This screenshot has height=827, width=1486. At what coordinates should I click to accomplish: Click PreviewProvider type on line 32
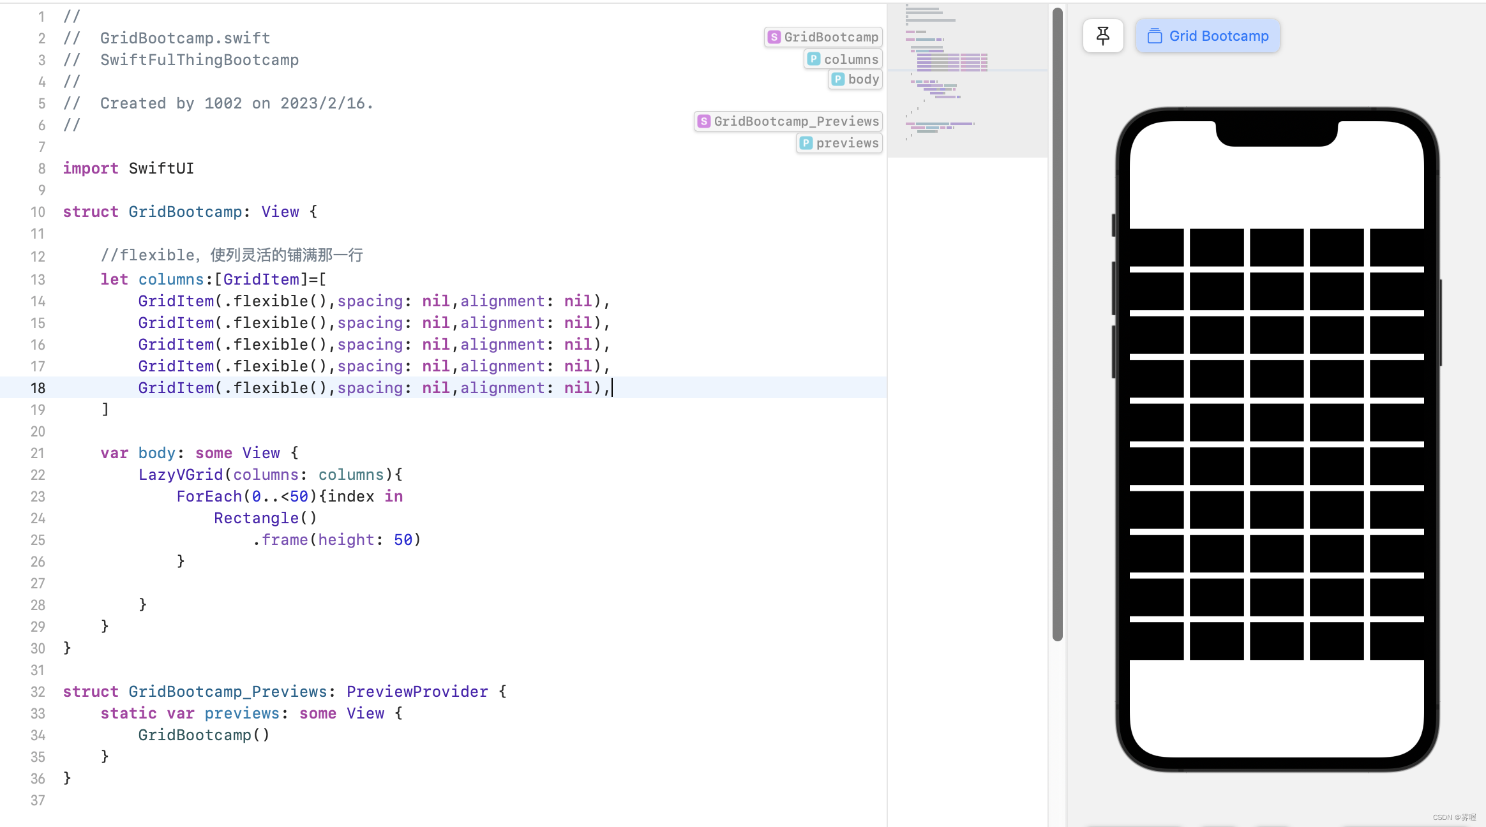(x=417, y=692)
